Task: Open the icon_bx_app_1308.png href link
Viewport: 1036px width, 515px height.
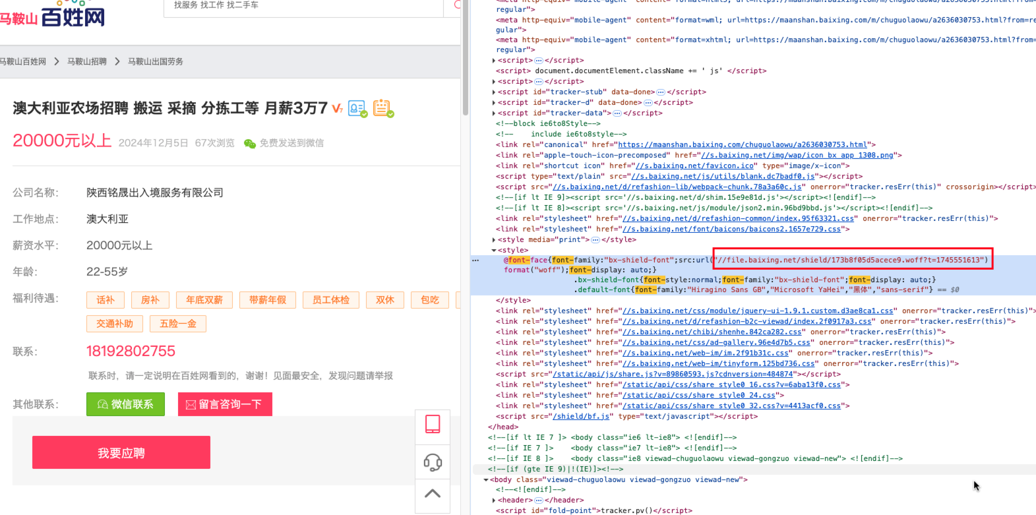Action: click(797, 156)
